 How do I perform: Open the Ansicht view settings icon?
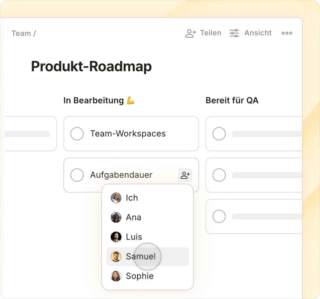point(234,33)
